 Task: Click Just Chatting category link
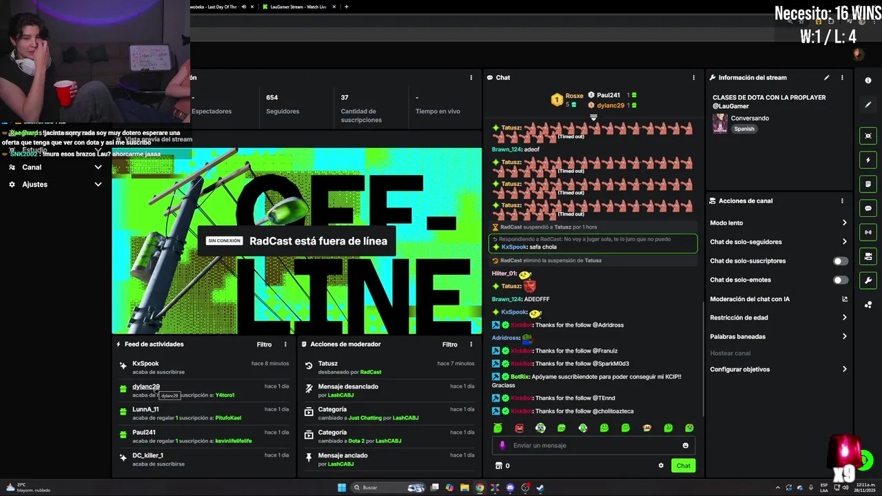(x=365, y=418)
